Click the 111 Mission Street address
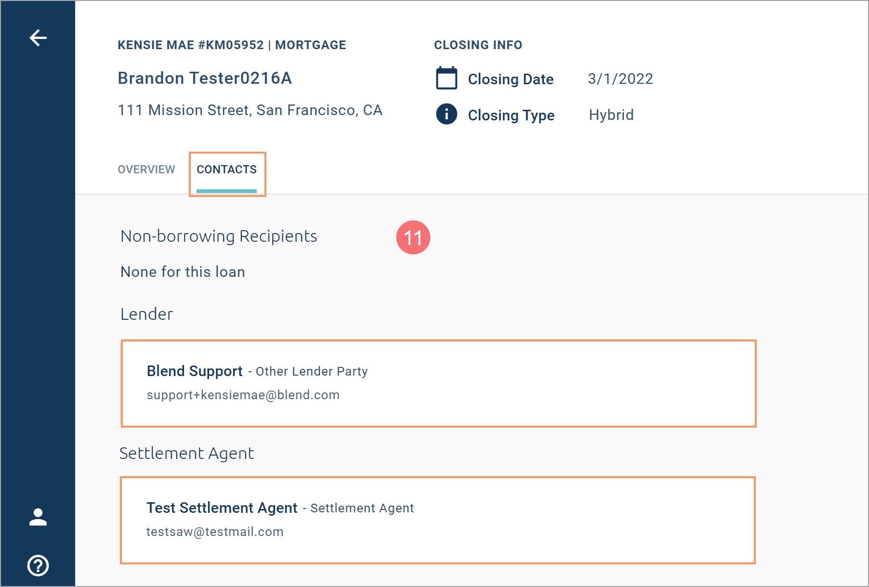The height and width of the screenshot is (587, 869). [x=250, y=110]
